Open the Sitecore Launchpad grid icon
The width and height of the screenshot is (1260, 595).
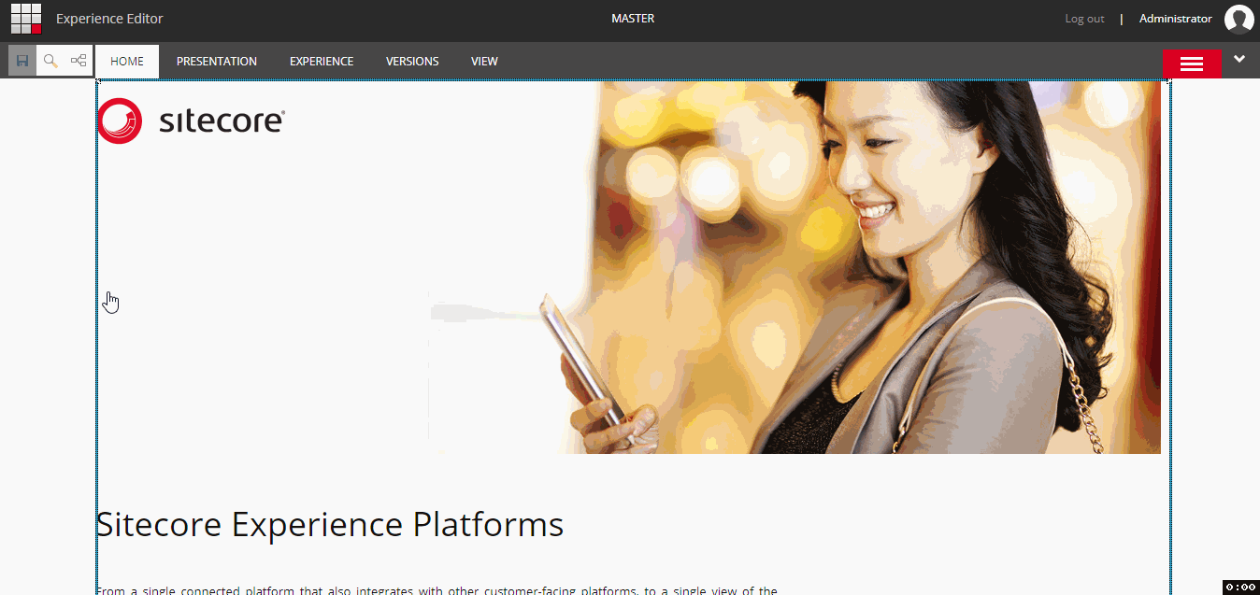(x=26, y=19)
